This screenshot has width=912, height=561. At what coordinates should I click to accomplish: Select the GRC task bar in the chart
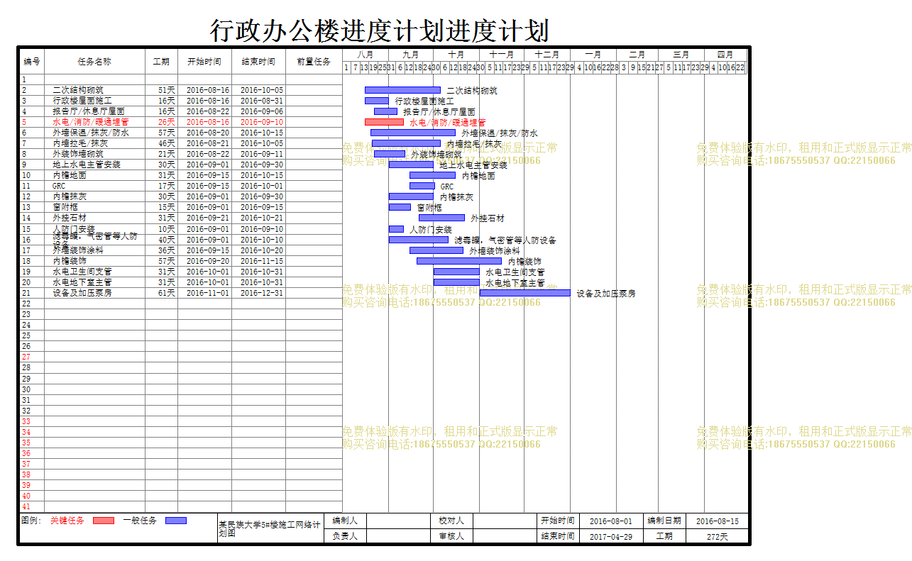[422, 186]
